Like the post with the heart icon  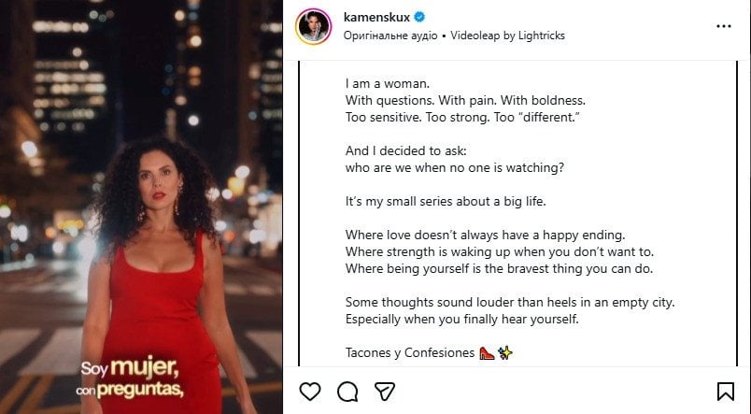click(x=310, y=391)
